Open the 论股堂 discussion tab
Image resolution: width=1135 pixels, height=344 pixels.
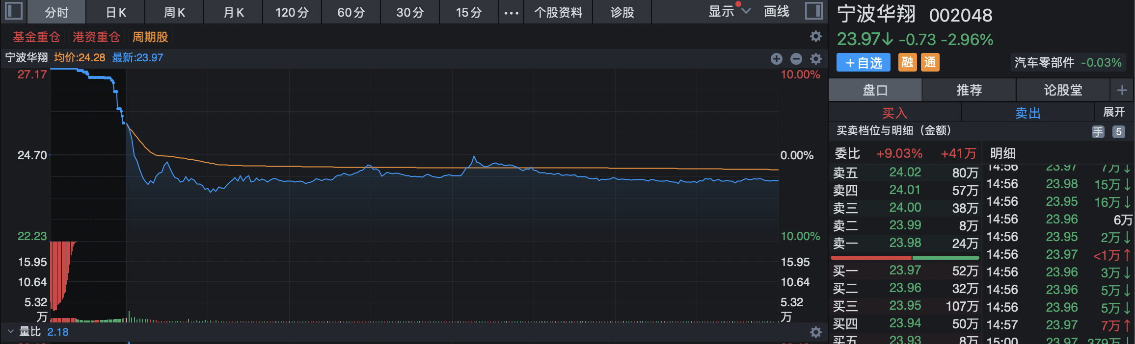pyautogui.click(x=1063, y=90)
